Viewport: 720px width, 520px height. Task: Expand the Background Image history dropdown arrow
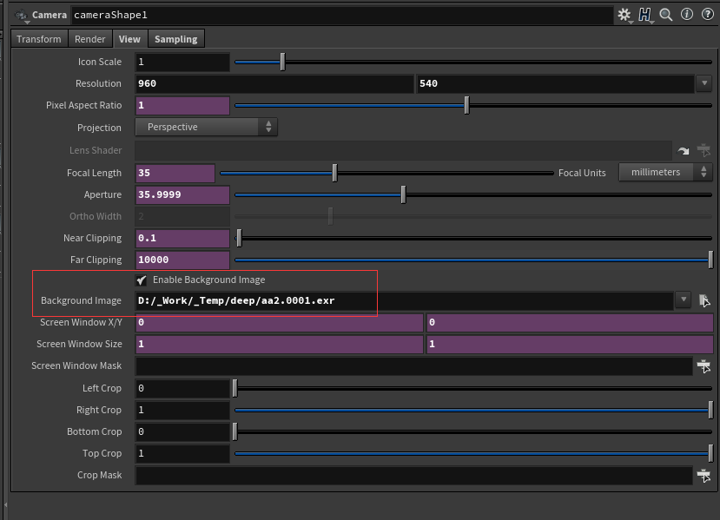click(683, 299)
